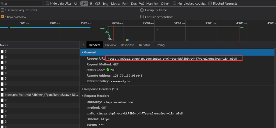The width and height of the screenshot is (276, 128).
Task: Enable the Has blocked cookies checkbox
Action: click(x=175, y=3)
